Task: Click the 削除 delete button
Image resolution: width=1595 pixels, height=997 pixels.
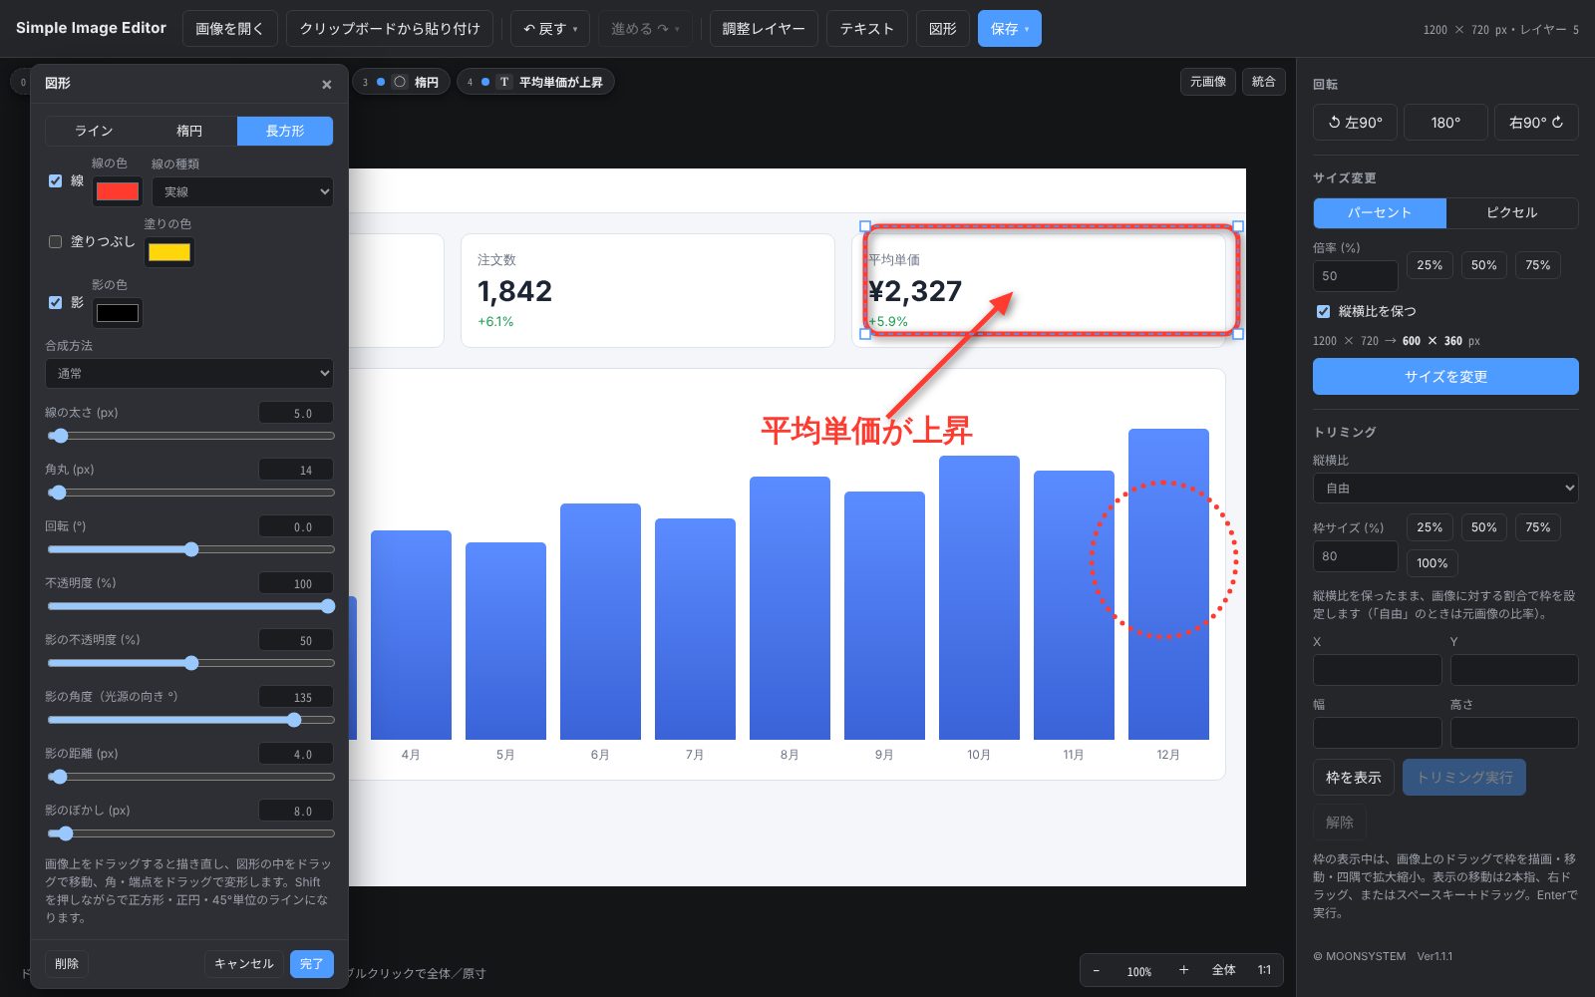Action: 67,964
